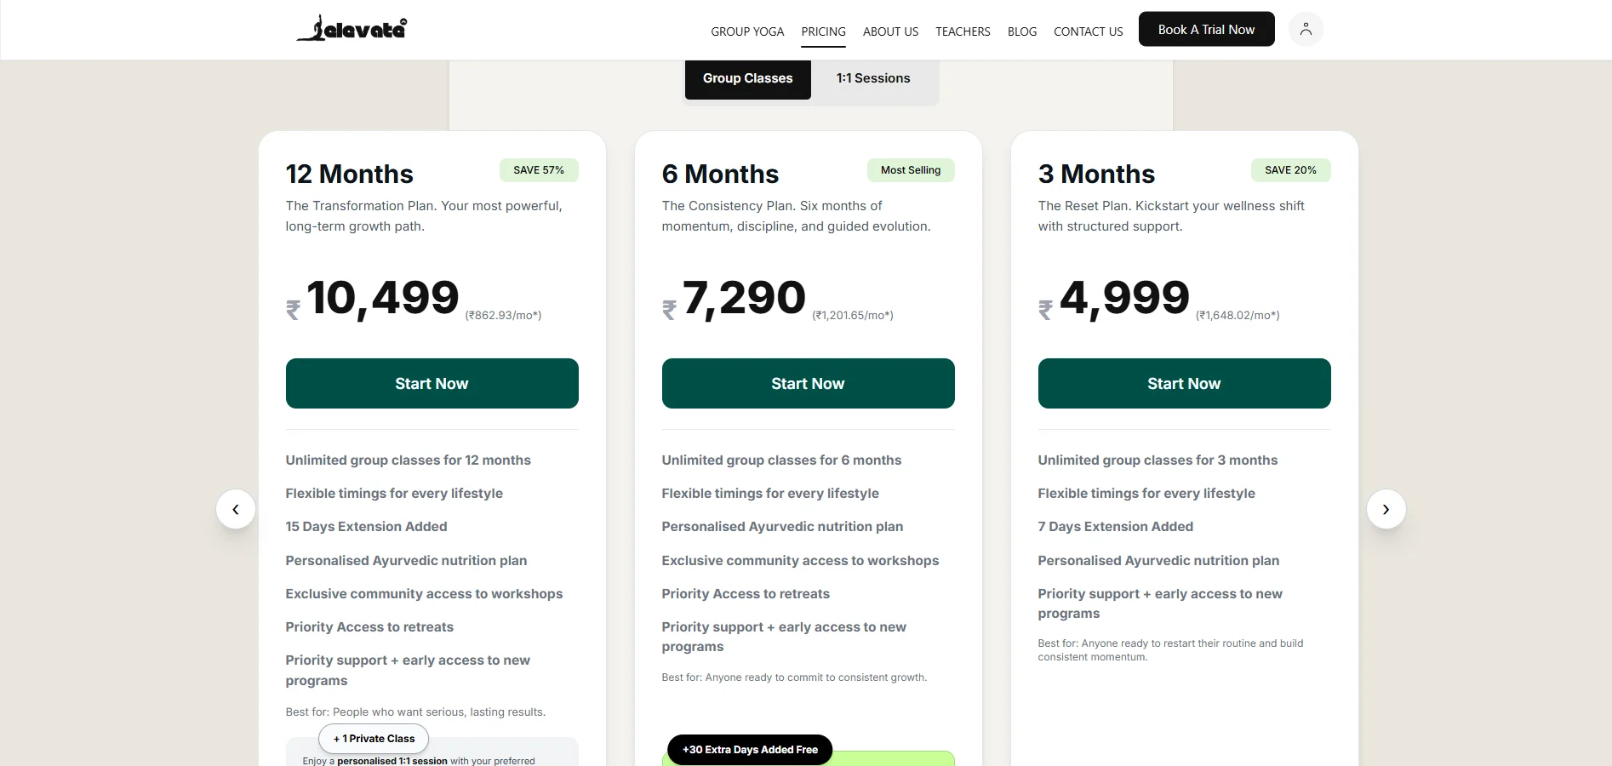Click the ₹1,201.65/mo* monthly rate text
1612x766 pixels.
(x=853, y=315)
